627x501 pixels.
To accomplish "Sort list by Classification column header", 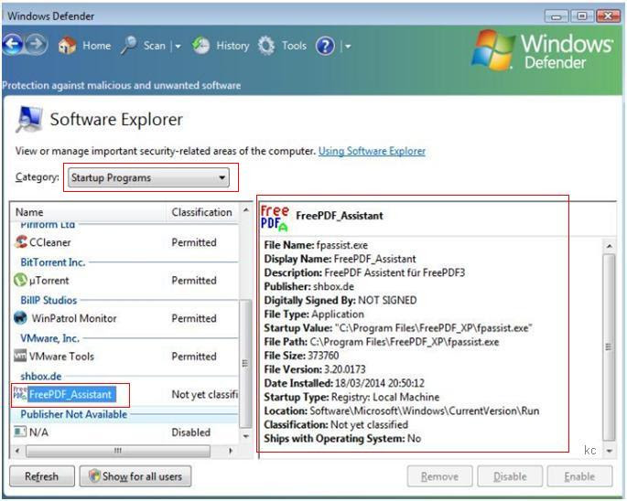I will pyautogui.click(x=202, y=212).
